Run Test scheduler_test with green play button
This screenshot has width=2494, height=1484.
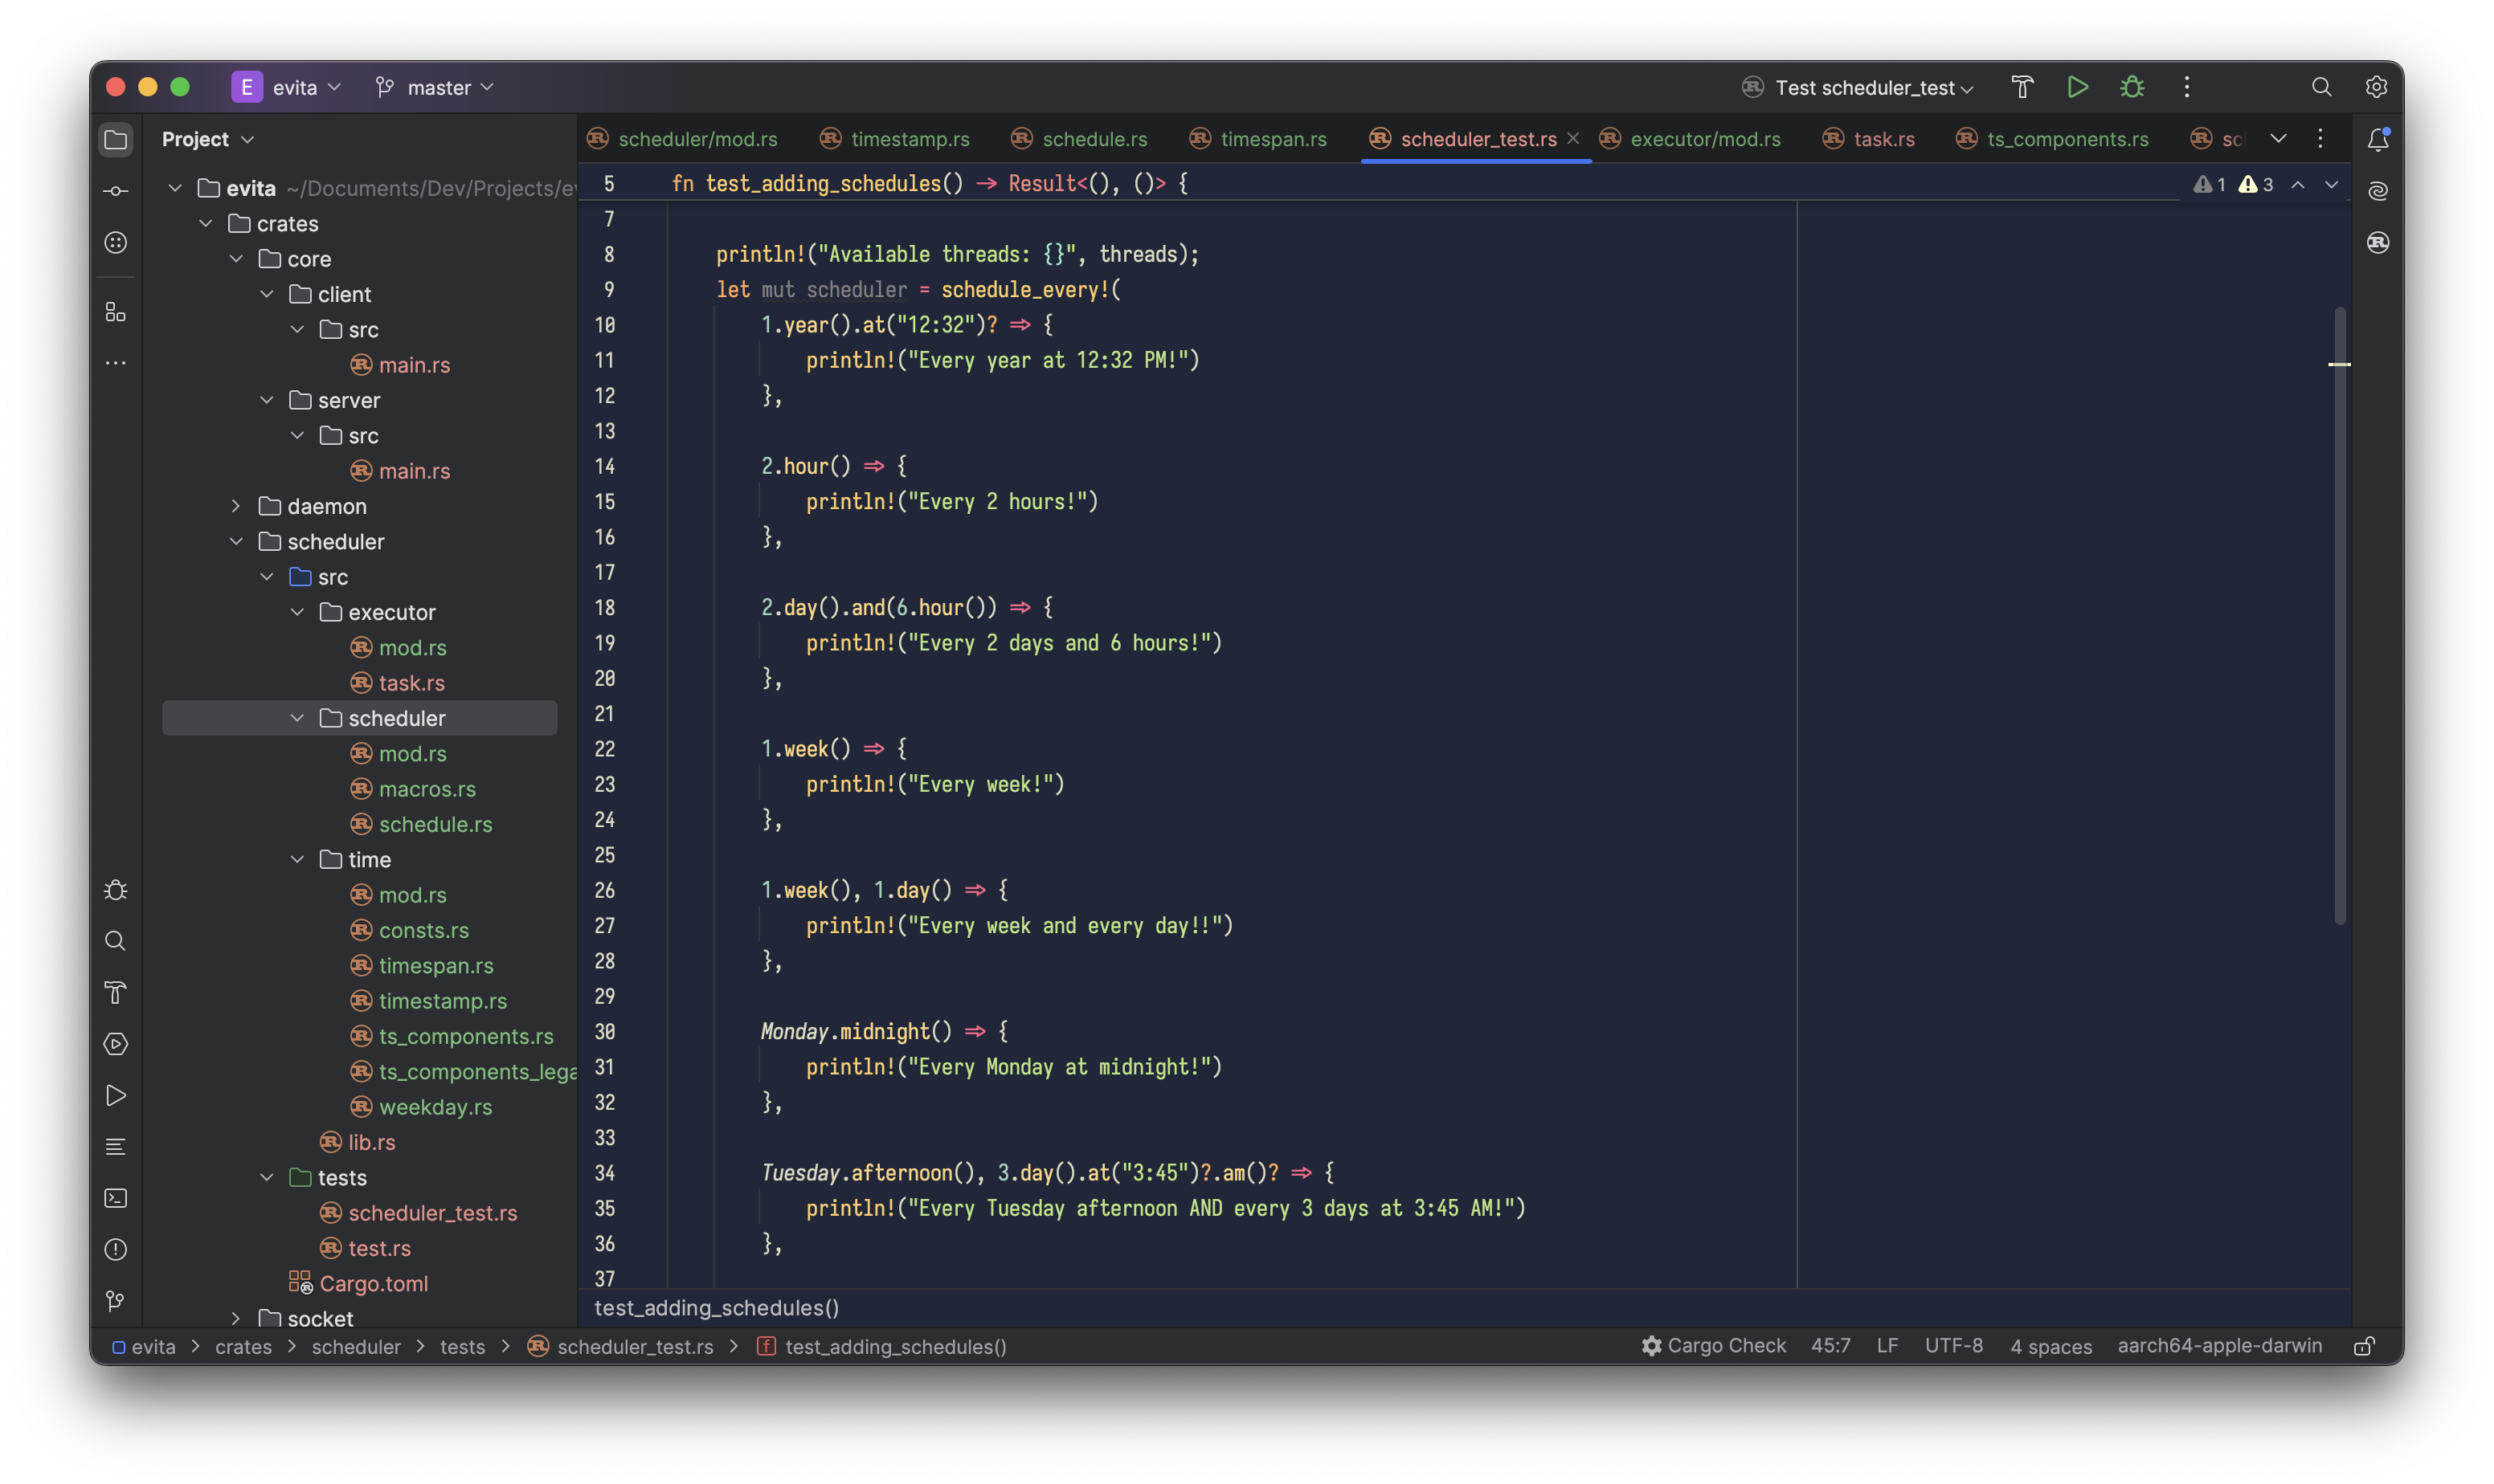[x=2077, y=87]
